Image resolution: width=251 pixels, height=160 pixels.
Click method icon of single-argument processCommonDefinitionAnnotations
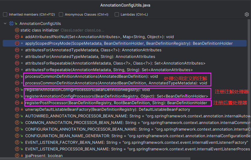click(x=17, y=76)
